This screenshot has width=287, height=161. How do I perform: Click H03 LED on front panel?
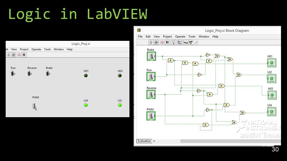120,75
